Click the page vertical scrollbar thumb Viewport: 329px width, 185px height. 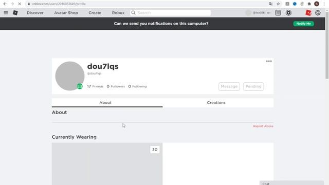[x=327, y=45]
